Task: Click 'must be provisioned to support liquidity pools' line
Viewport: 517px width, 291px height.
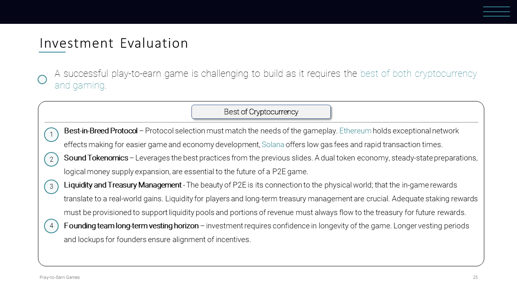Action: click(x=265, y=213)
